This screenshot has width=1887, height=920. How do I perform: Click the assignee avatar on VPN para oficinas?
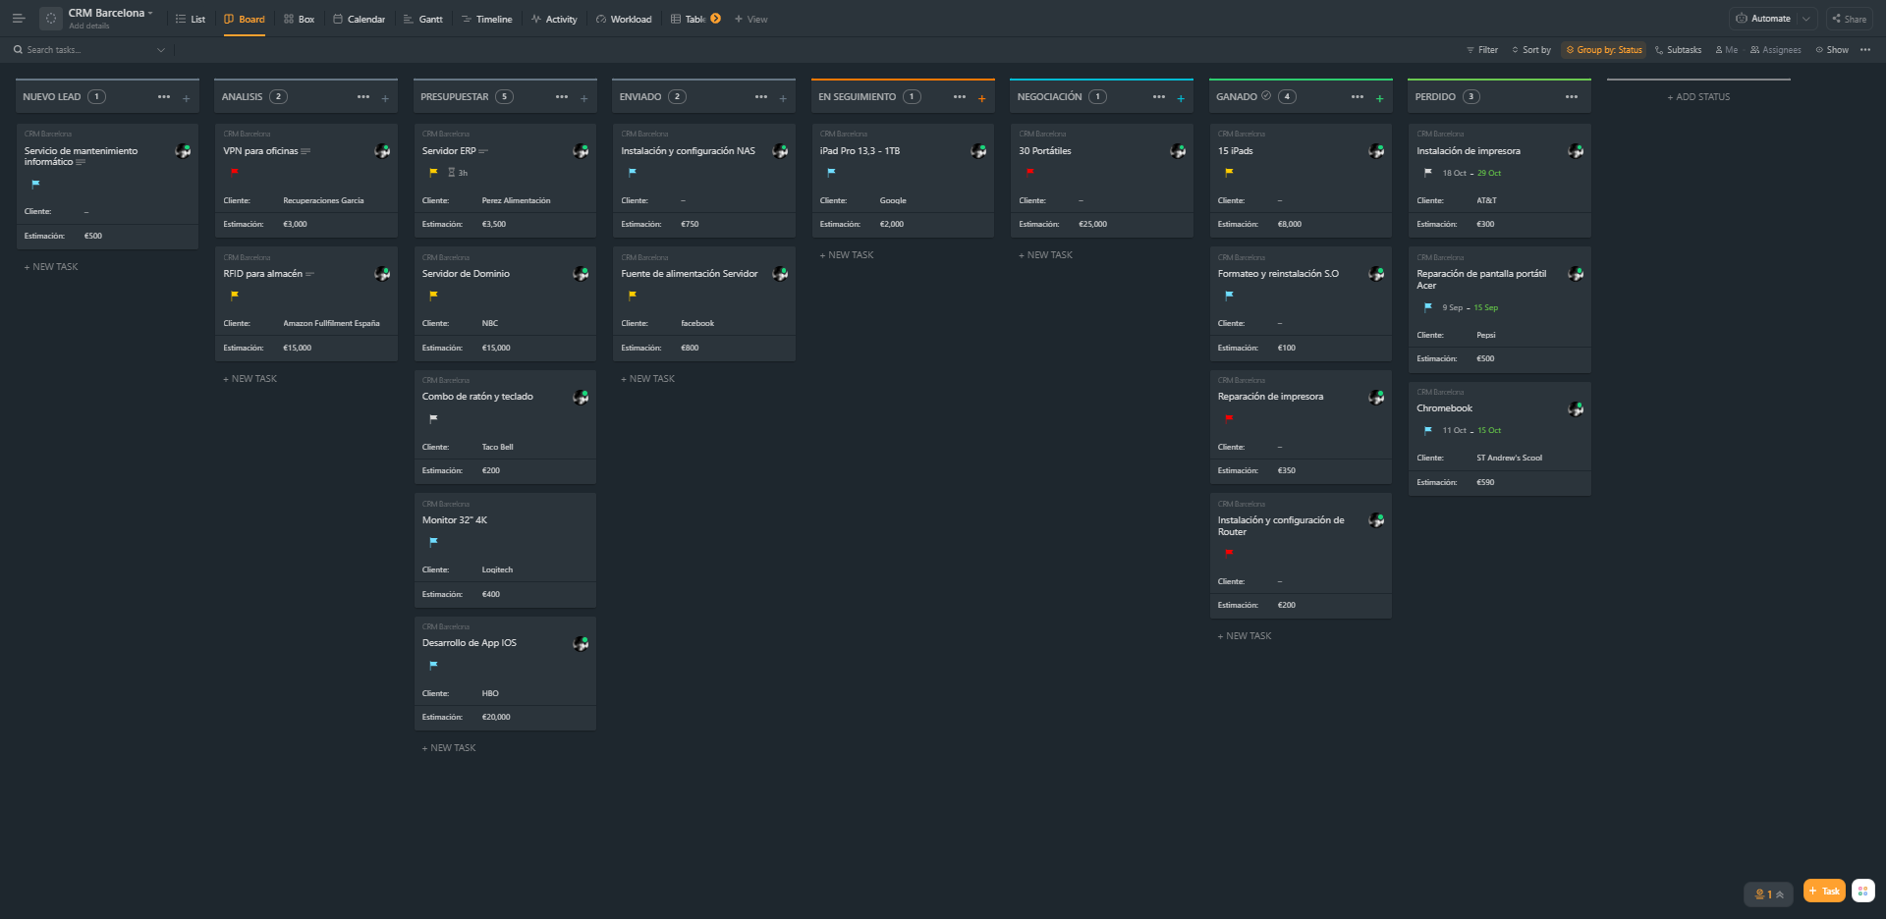point(382,151)
